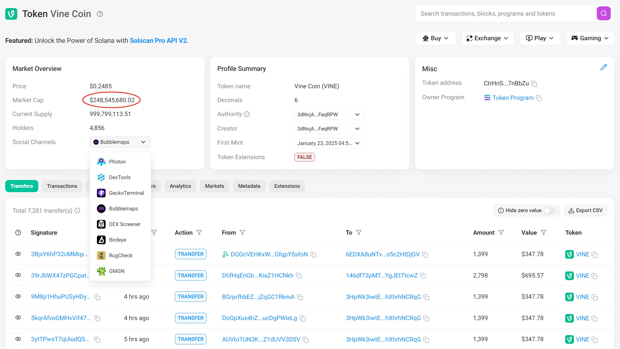620x349 pixels.
Task: Click eye icon for 3BjsY6hP32cMMqy transfer row
Action: coord(18,254)
